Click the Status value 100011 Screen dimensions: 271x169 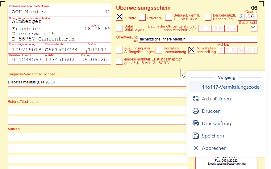pos(98,50)
